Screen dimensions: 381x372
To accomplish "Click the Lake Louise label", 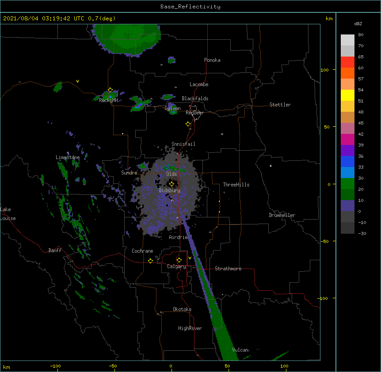I will tap(8, 214).
